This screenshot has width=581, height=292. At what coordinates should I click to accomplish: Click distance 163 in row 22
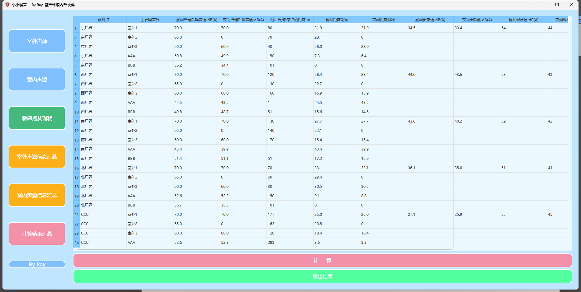click(290, 224)
